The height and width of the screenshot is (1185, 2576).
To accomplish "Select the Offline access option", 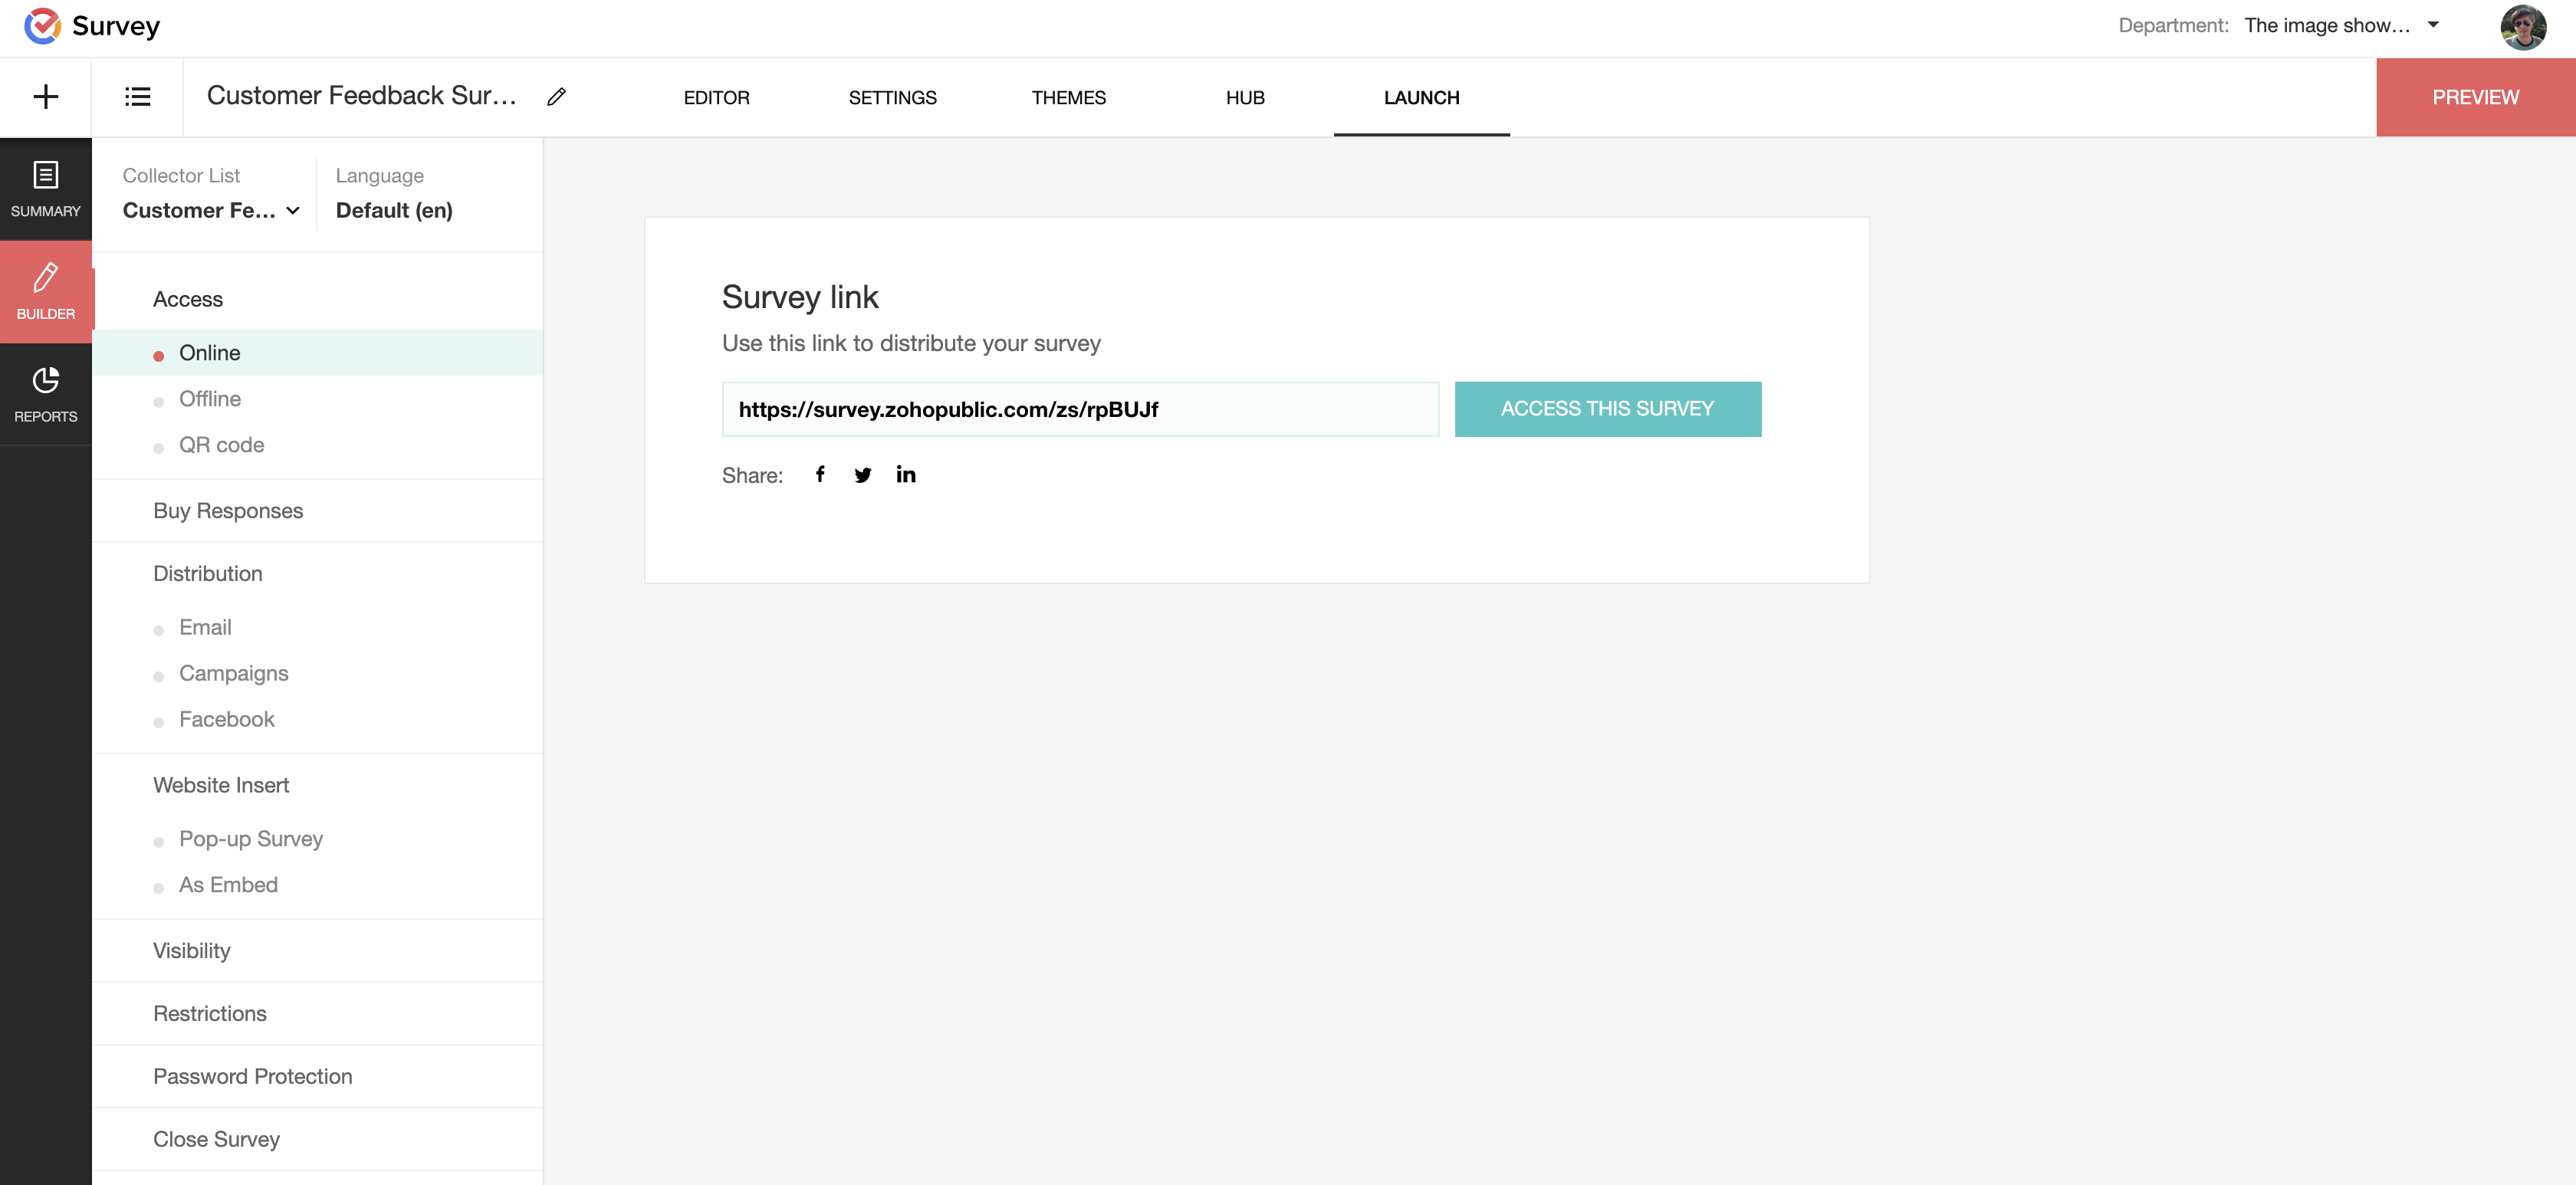I will pyautogui.click(x=210, y=399).
